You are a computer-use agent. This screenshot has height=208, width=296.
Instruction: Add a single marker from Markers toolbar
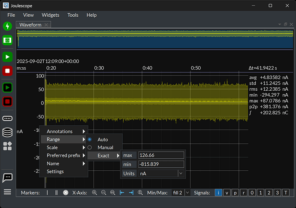[47, 193]
